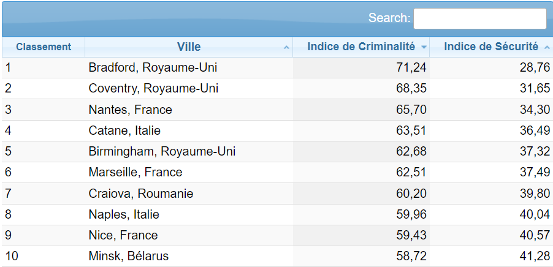This screenshot has width=553, height=267.
Task: Click the Indice de Sécurité sort arrow
Action: [x=546, y=47]
